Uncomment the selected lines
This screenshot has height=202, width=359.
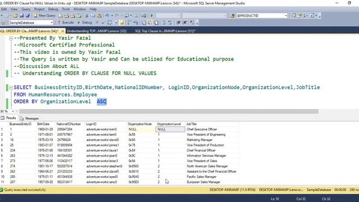(170, 22)
